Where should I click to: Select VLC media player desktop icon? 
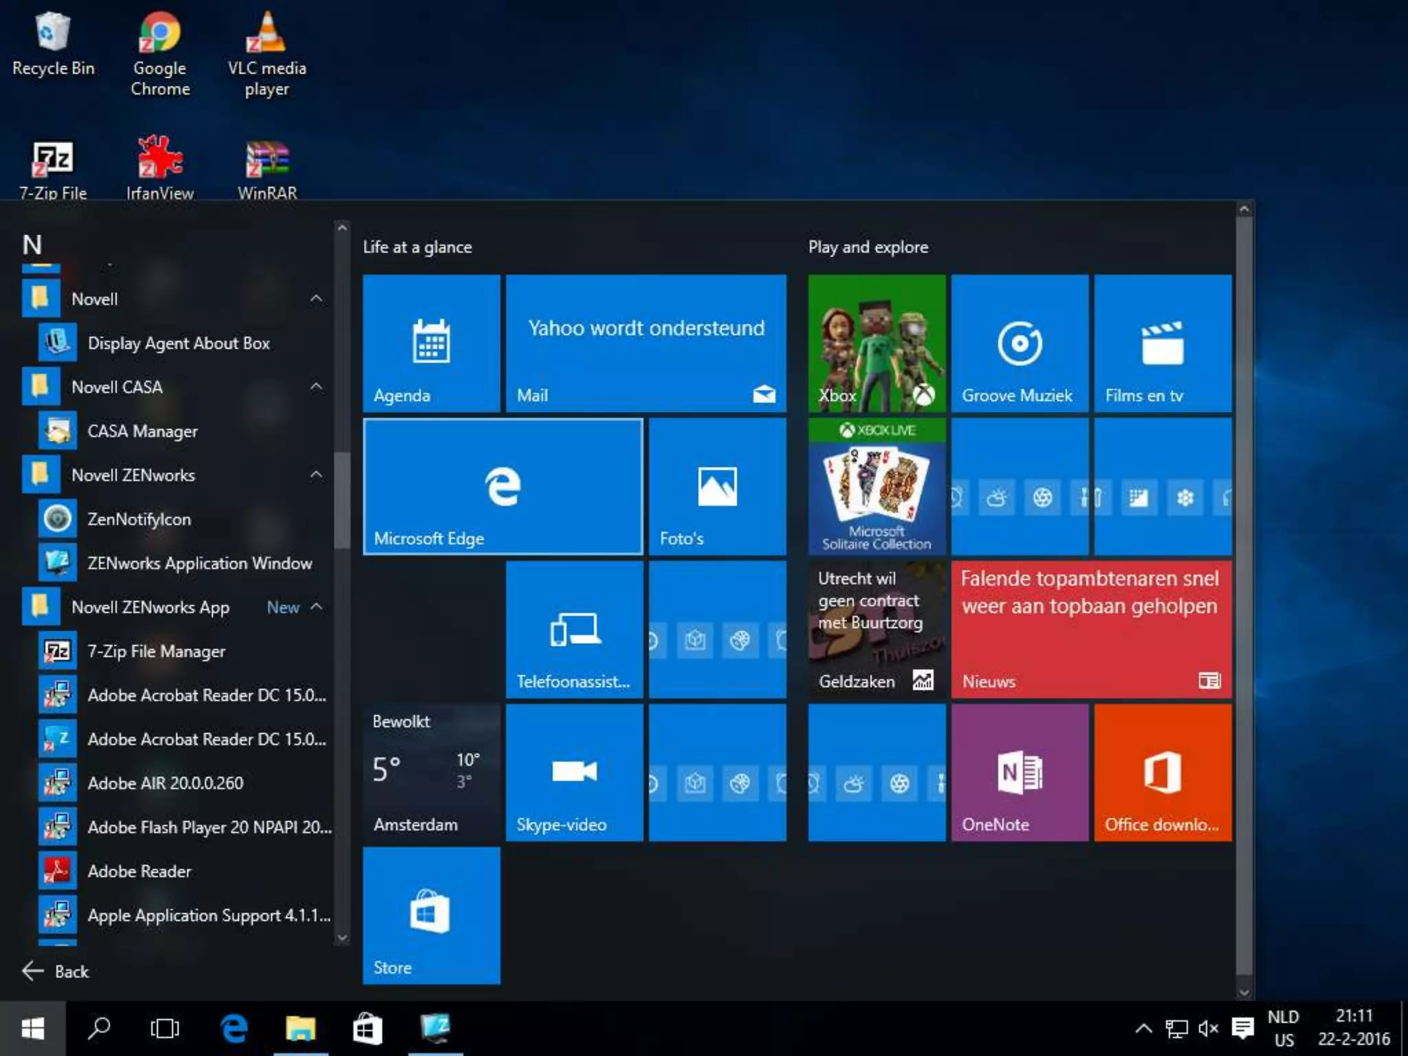pos(267,54)
